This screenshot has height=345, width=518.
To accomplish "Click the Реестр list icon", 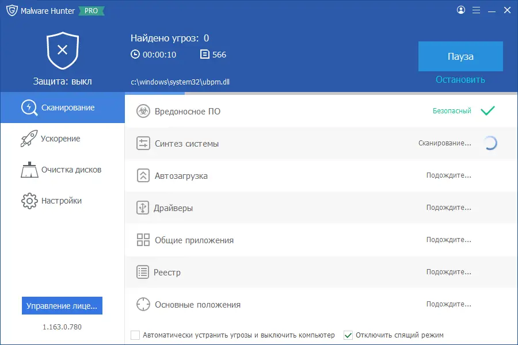I will (143, 273).
